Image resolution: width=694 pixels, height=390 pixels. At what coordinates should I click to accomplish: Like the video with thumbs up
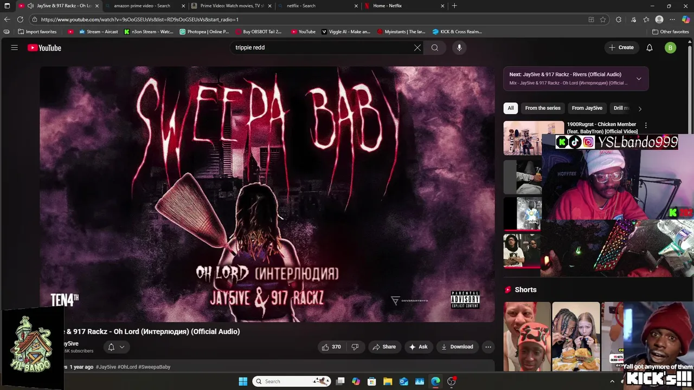point(331,347)
